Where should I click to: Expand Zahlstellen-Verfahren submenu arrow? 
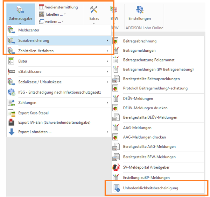pyautogui.click(x=107, y=51)
